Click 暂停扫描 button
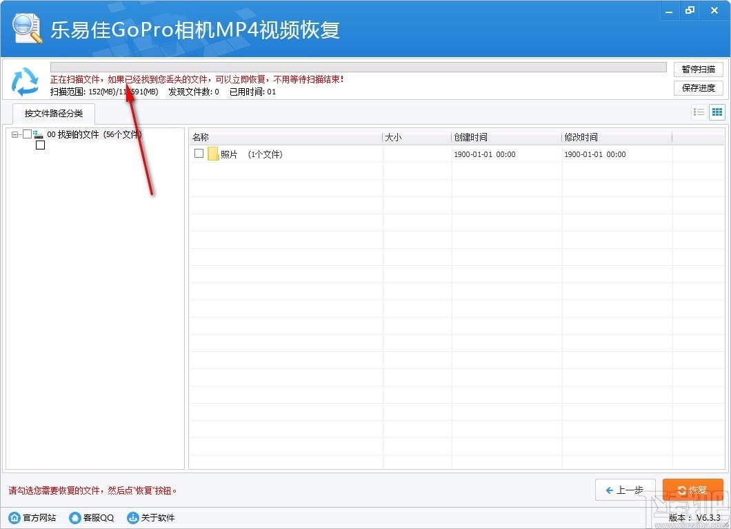Screen dimensions: 731x529 699,70
